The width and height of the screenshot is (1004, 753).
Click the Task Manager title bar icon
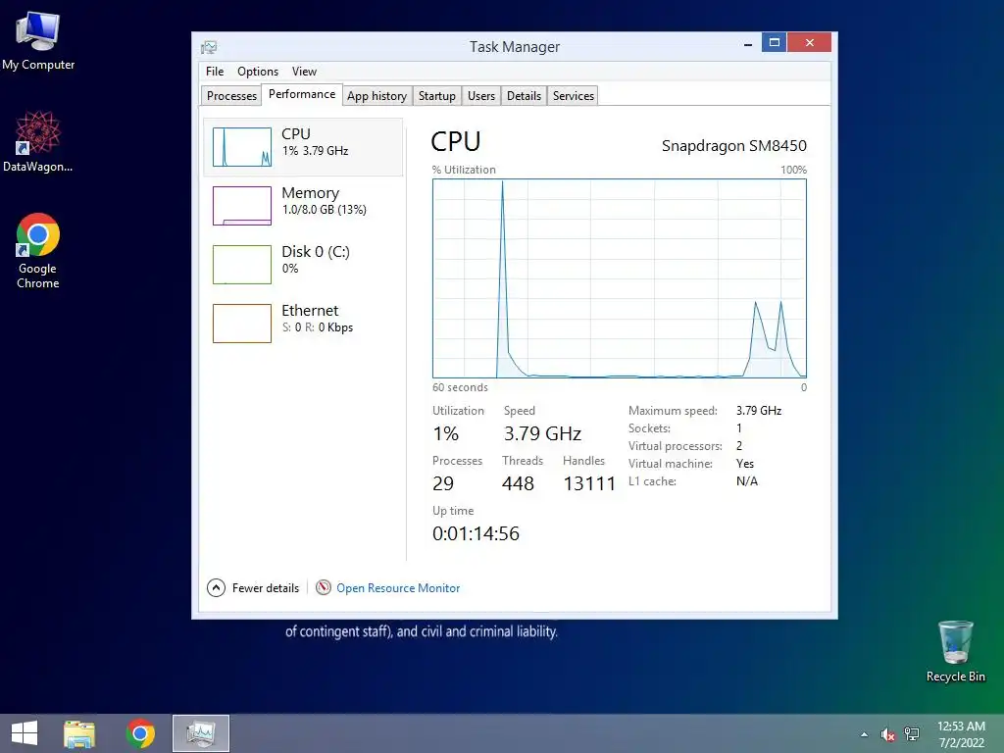(x=209, y=47)
